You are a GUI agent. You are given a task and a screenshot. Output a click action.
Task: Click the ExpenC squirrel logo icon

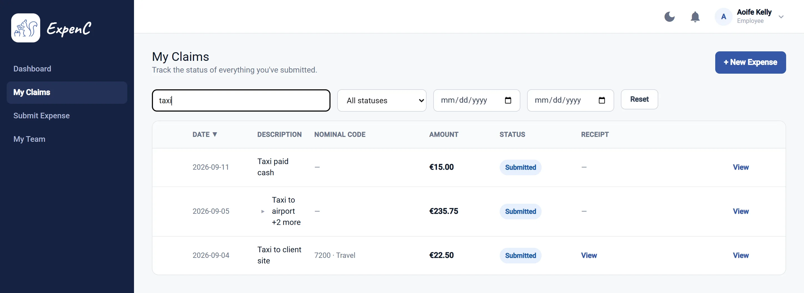coord(26,28)
